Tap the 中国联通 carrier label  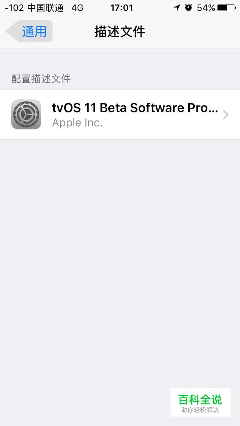45,8
